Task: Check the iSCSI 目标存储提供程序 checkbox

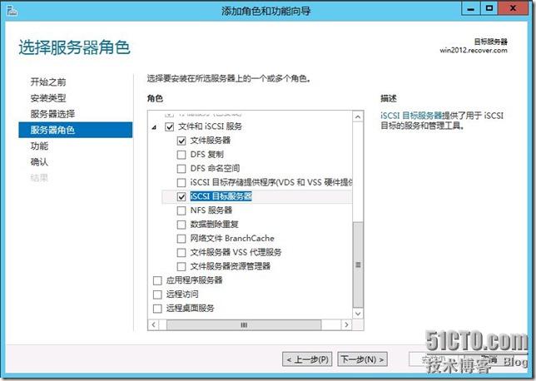Action: tap(181, 182)
